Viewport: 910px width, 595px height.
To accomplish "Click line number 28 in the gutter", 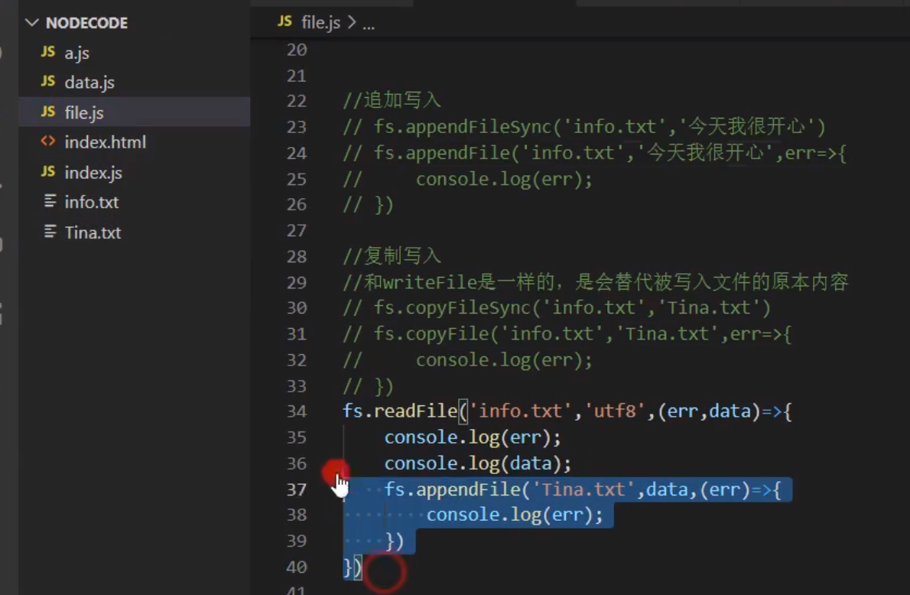I will click(297, 256).
